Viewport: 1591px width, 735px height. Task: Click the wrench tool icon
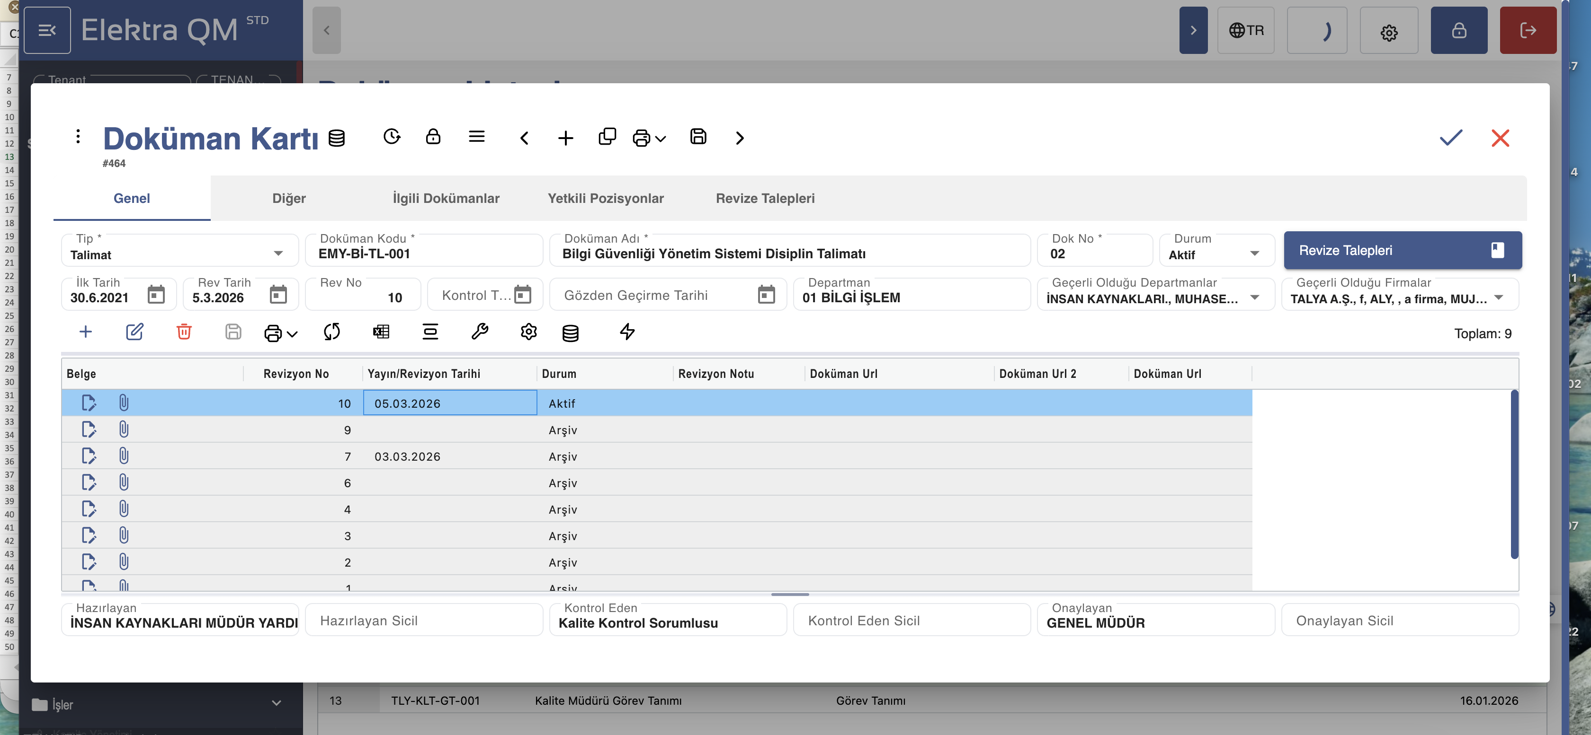[x=479, y=332]
